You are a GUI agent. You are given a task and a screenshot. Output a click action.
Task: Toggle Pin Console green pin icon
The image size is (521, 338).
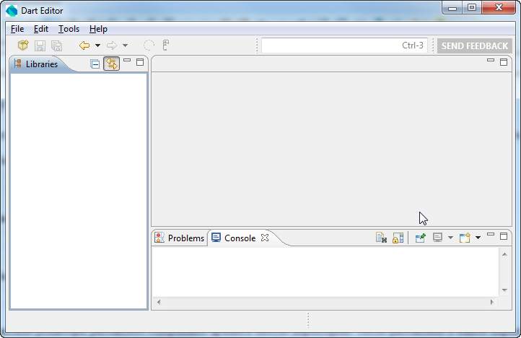click(x=420, y=238)
